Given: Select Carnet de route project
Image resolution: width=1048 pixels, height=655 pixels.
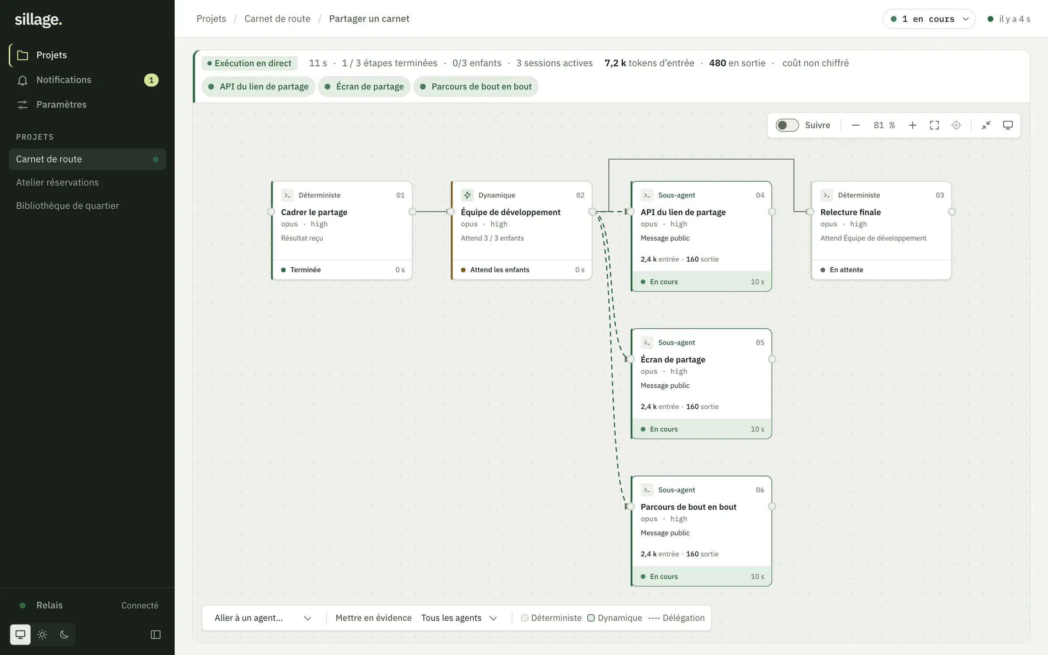Looking at the screenshot, I should (x=87, y=159).
